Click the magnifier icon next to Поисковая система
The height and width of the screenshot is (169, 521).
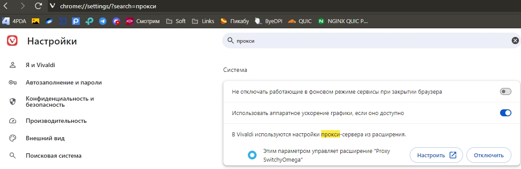[x=13, y=155]
